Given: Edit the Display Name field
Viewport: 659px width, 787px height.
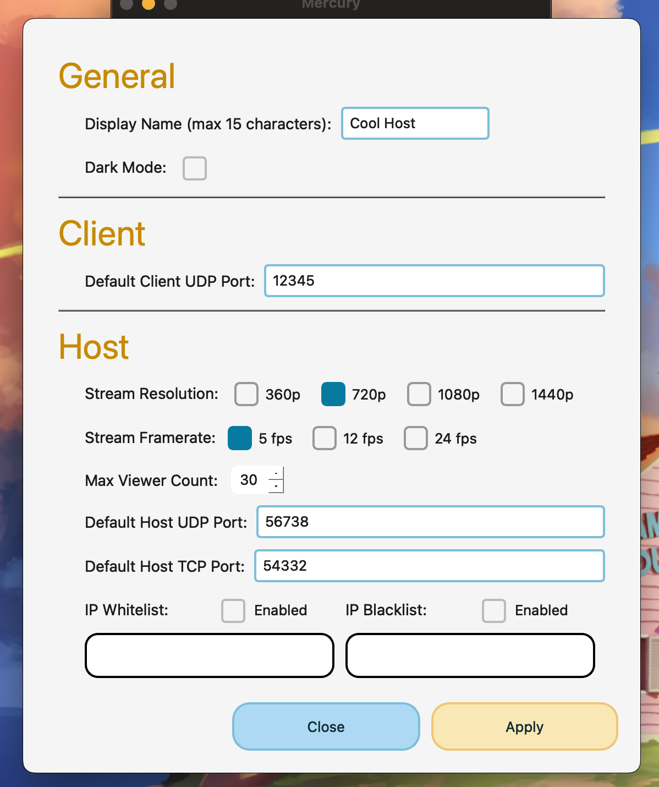Looking at the screenshot, I should pos(415,123).
